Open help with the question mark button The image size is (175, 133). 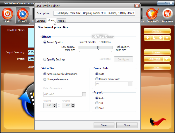[x=166, y=3]
